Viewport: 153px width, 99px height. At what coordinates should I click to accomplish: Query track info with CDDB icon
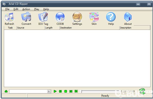(60, 17)
